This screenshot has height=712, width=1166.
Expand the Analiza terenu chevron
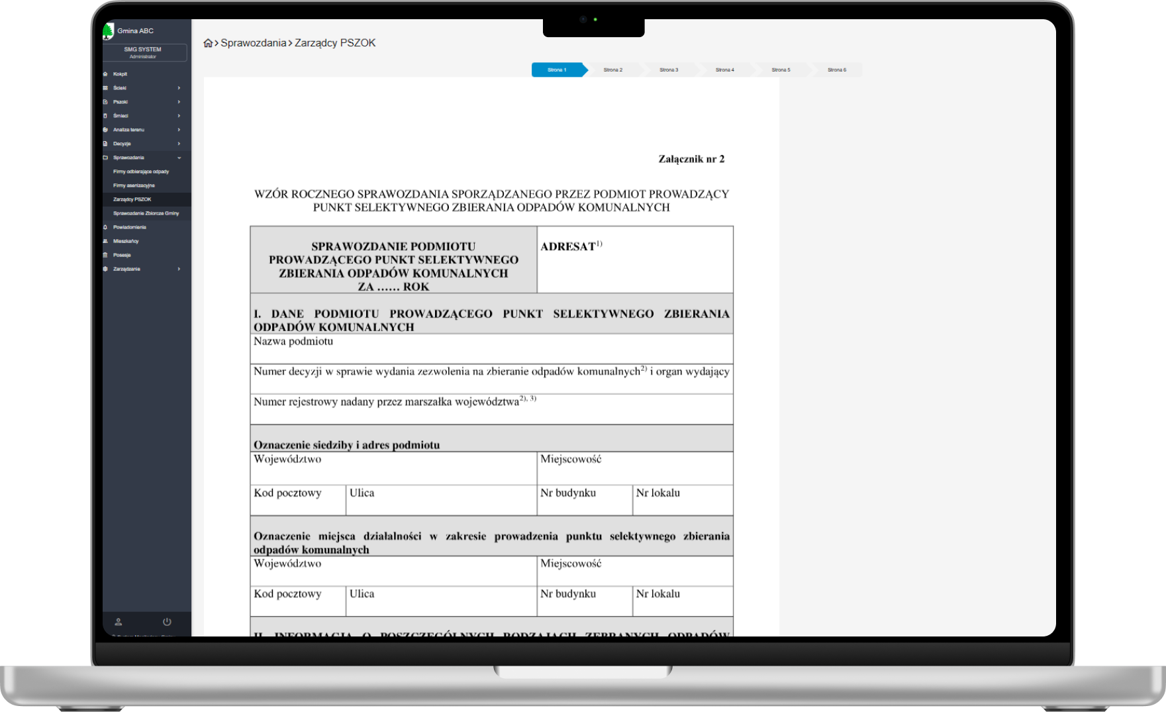179,130
